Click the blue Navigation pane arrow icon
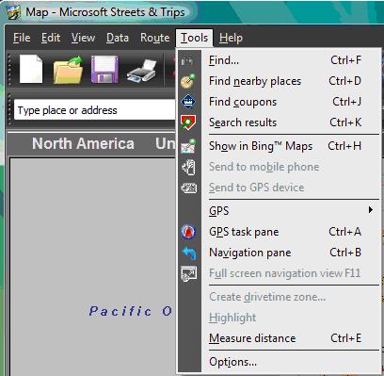This screenshot has width=384, height=376. point(189,253)
